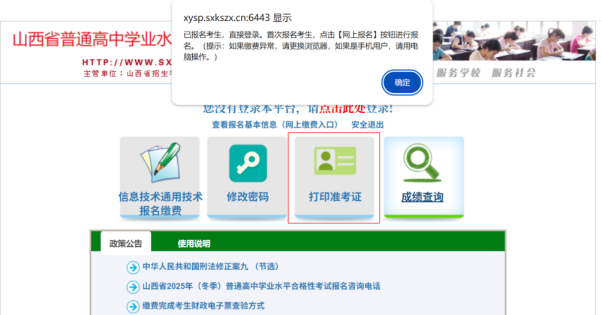
Task: Click the teal key icon for 修改密码
Action: 248,163
